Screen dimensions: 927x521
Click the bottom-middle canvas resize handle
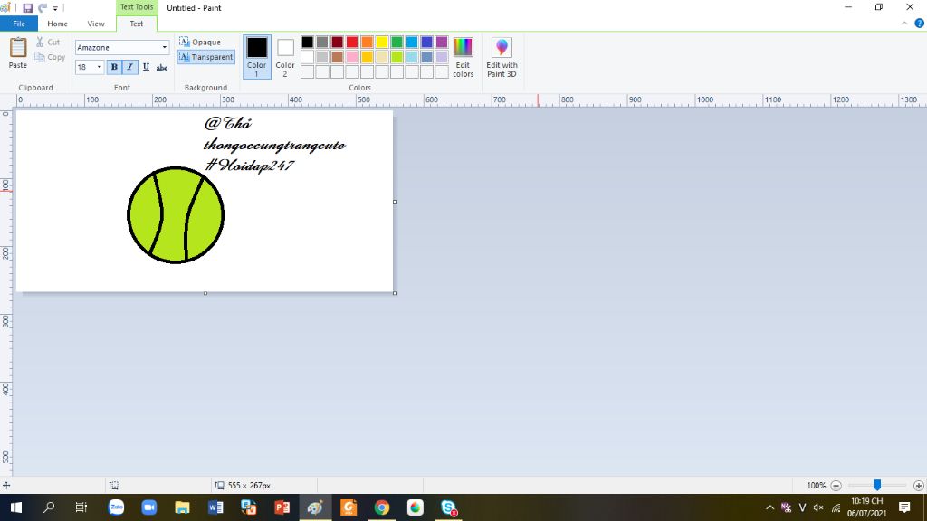coord(205,293)
